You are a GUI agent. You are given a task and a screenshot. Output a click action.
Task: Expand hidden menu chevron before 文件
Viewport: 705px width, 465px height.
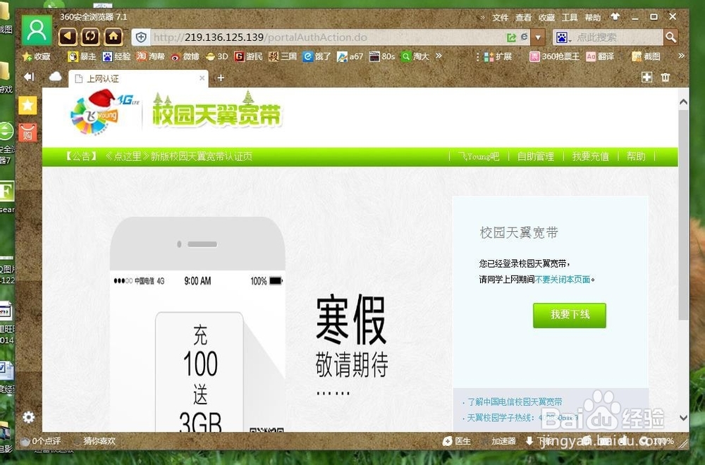coord(482,18)
